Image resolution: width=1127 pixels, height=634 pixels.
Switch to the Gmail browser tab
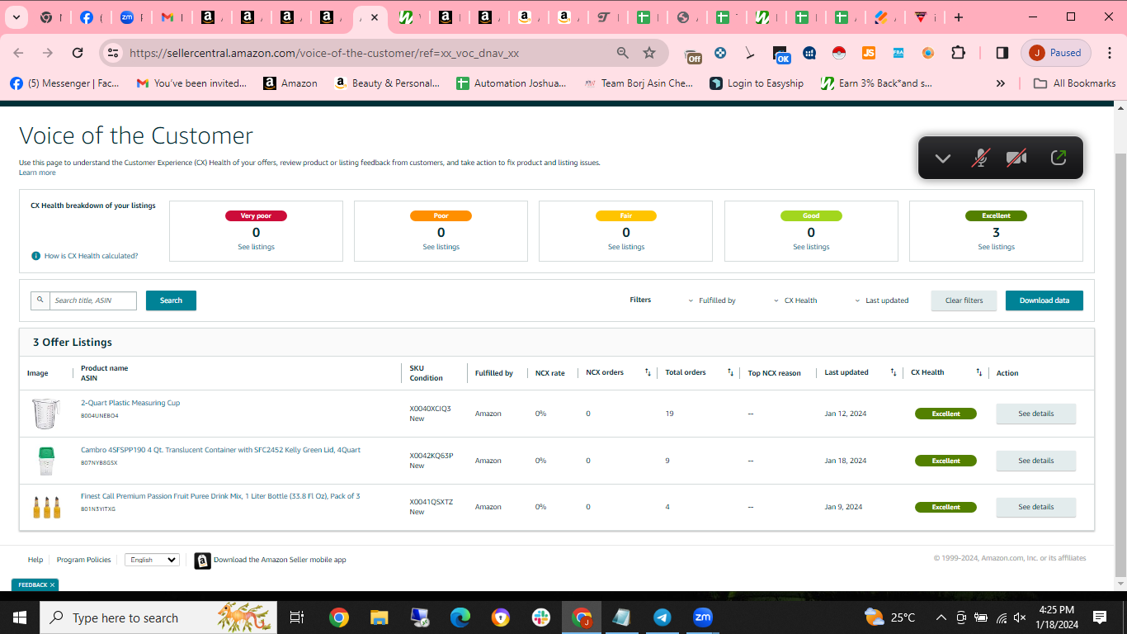pyautogui.click(x=167, y=17)
